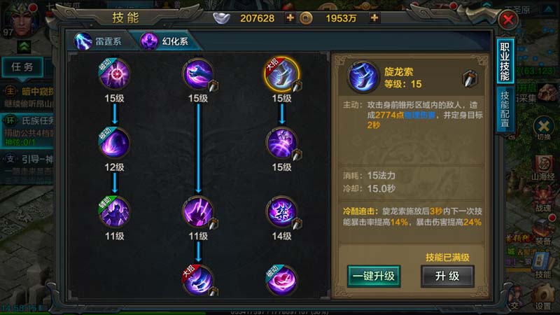
Task: Select the claw-strike skill at level 11
Action: coord(198,212)
